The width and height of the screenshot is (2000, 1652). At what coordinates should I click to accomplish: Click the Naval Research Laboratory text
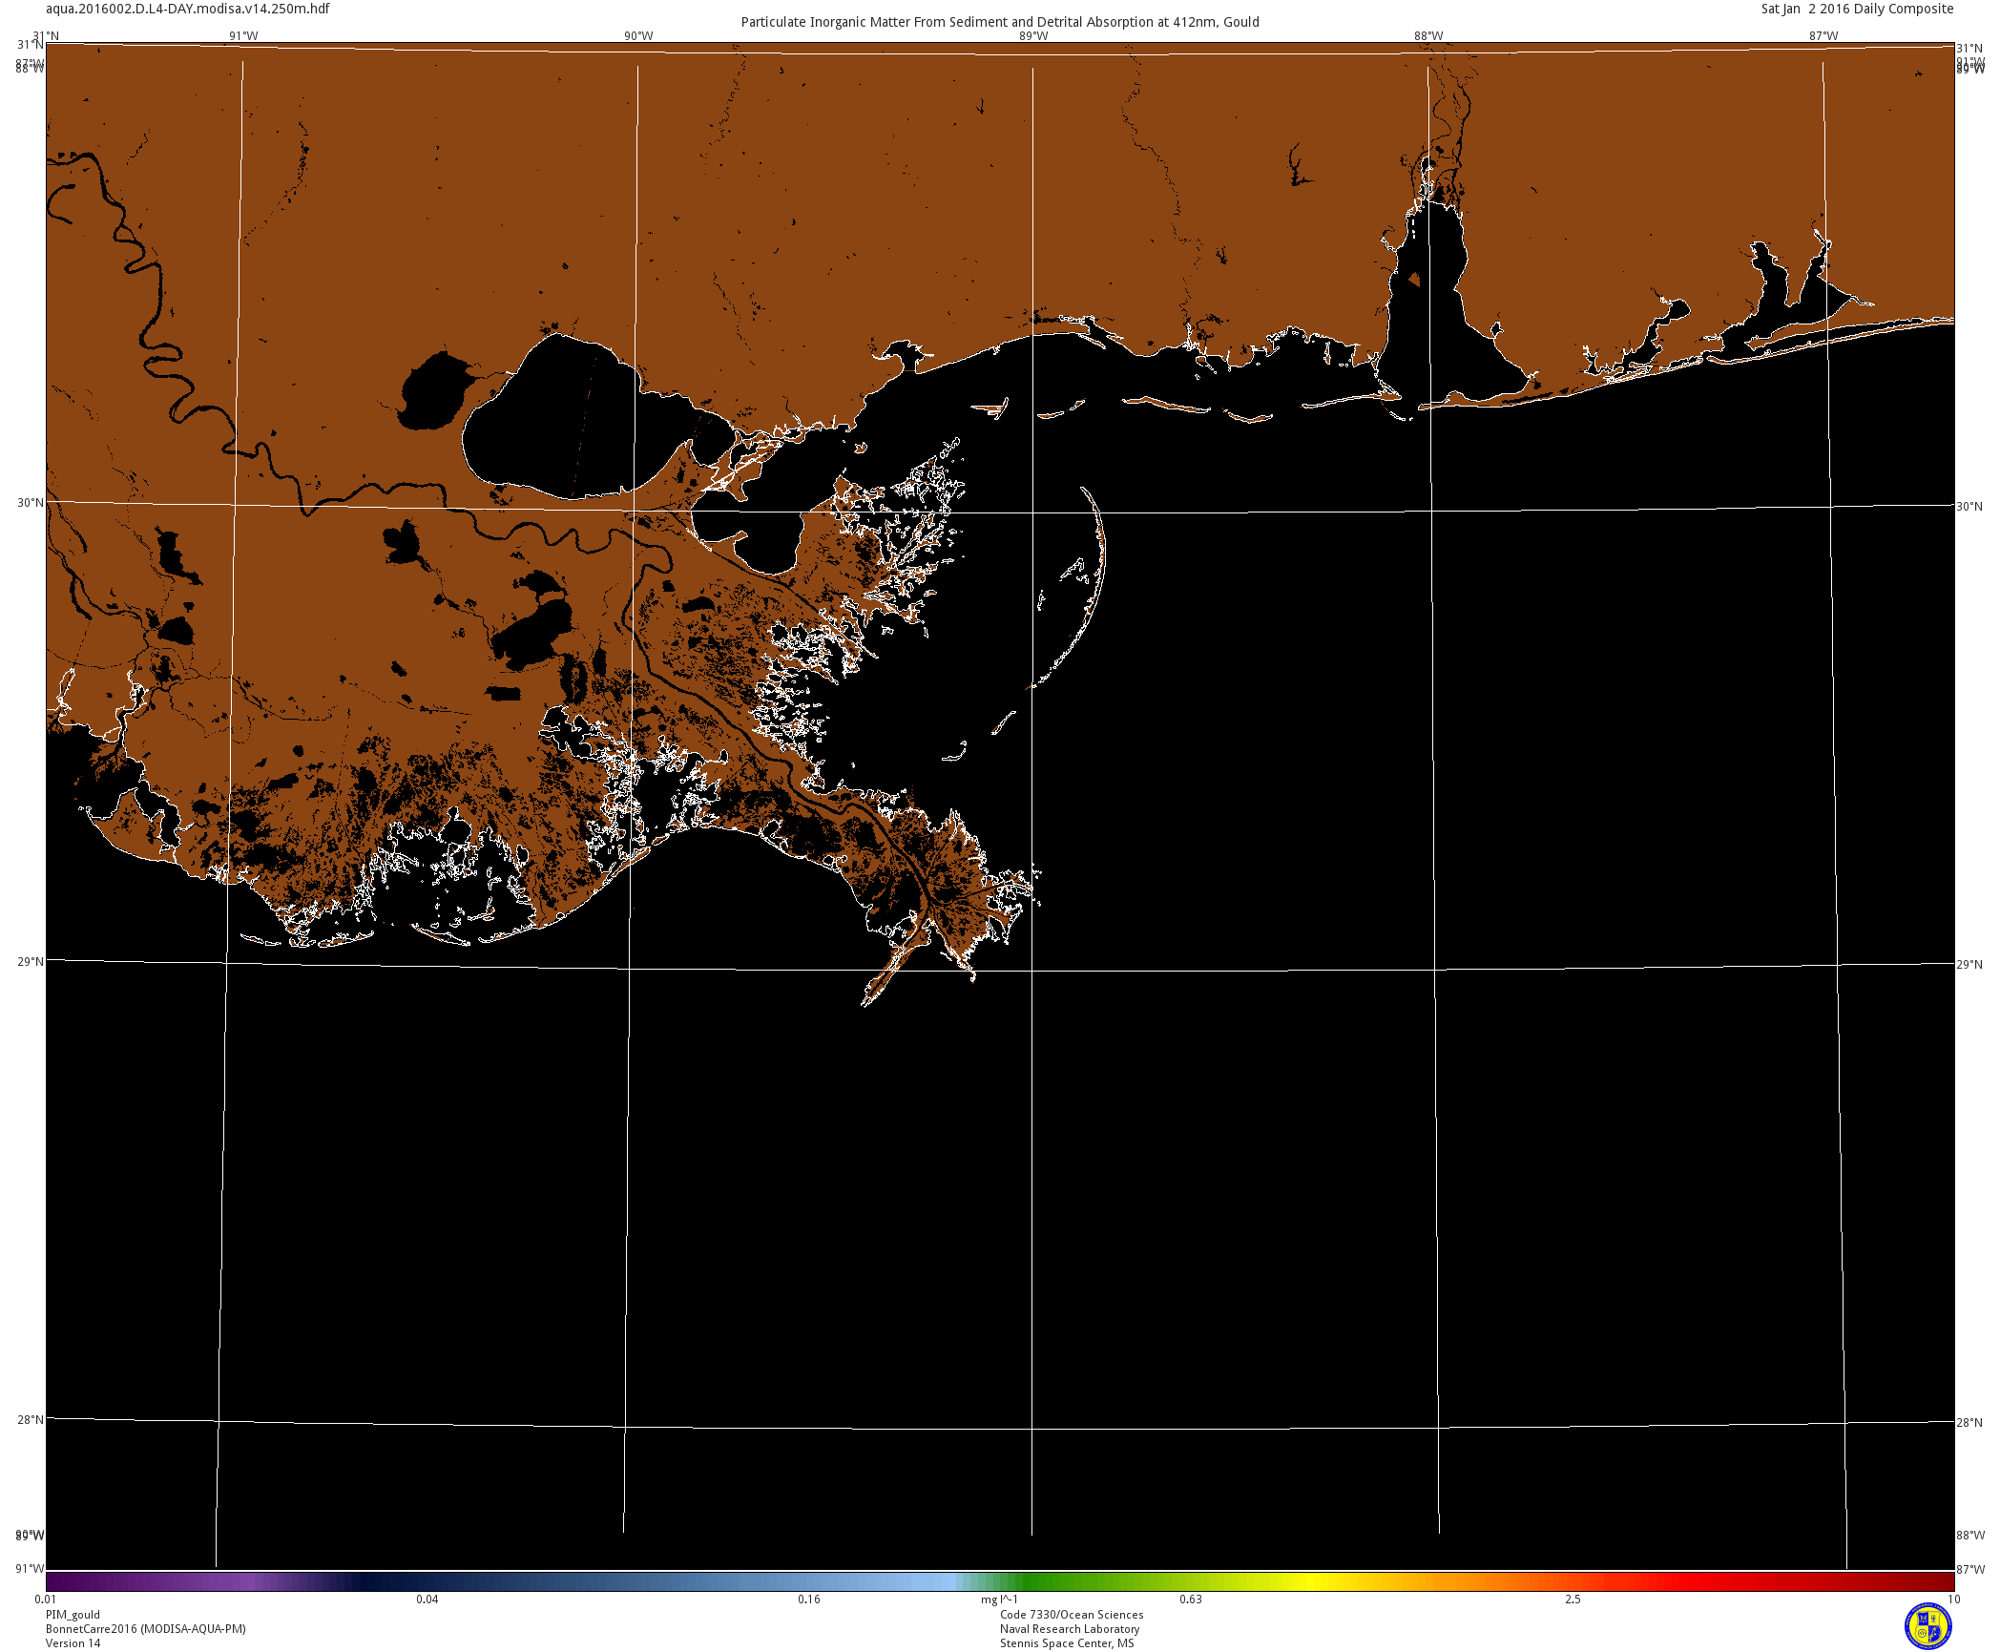coord(1069,1629)
